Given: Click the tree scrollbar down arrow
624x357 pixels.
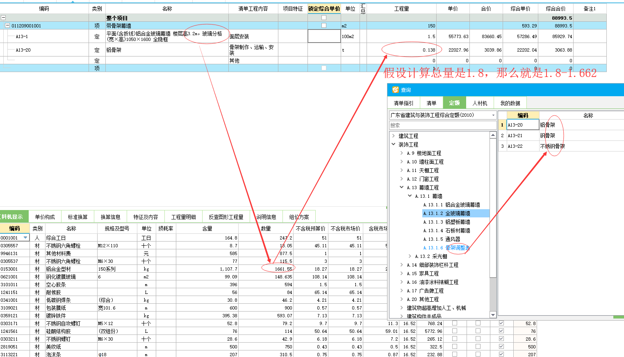Looking at the screenshot, I should [493, 315].
